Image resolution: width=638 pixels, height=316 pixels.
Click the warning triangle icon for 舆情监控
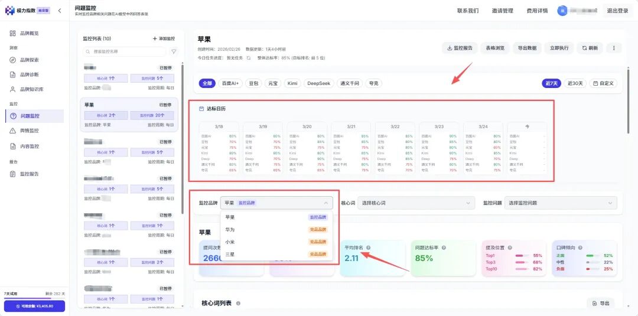pos(12,131)
